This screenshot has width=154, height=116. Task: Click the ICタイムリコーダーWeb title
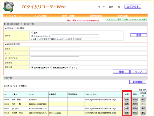click(44, 7)
